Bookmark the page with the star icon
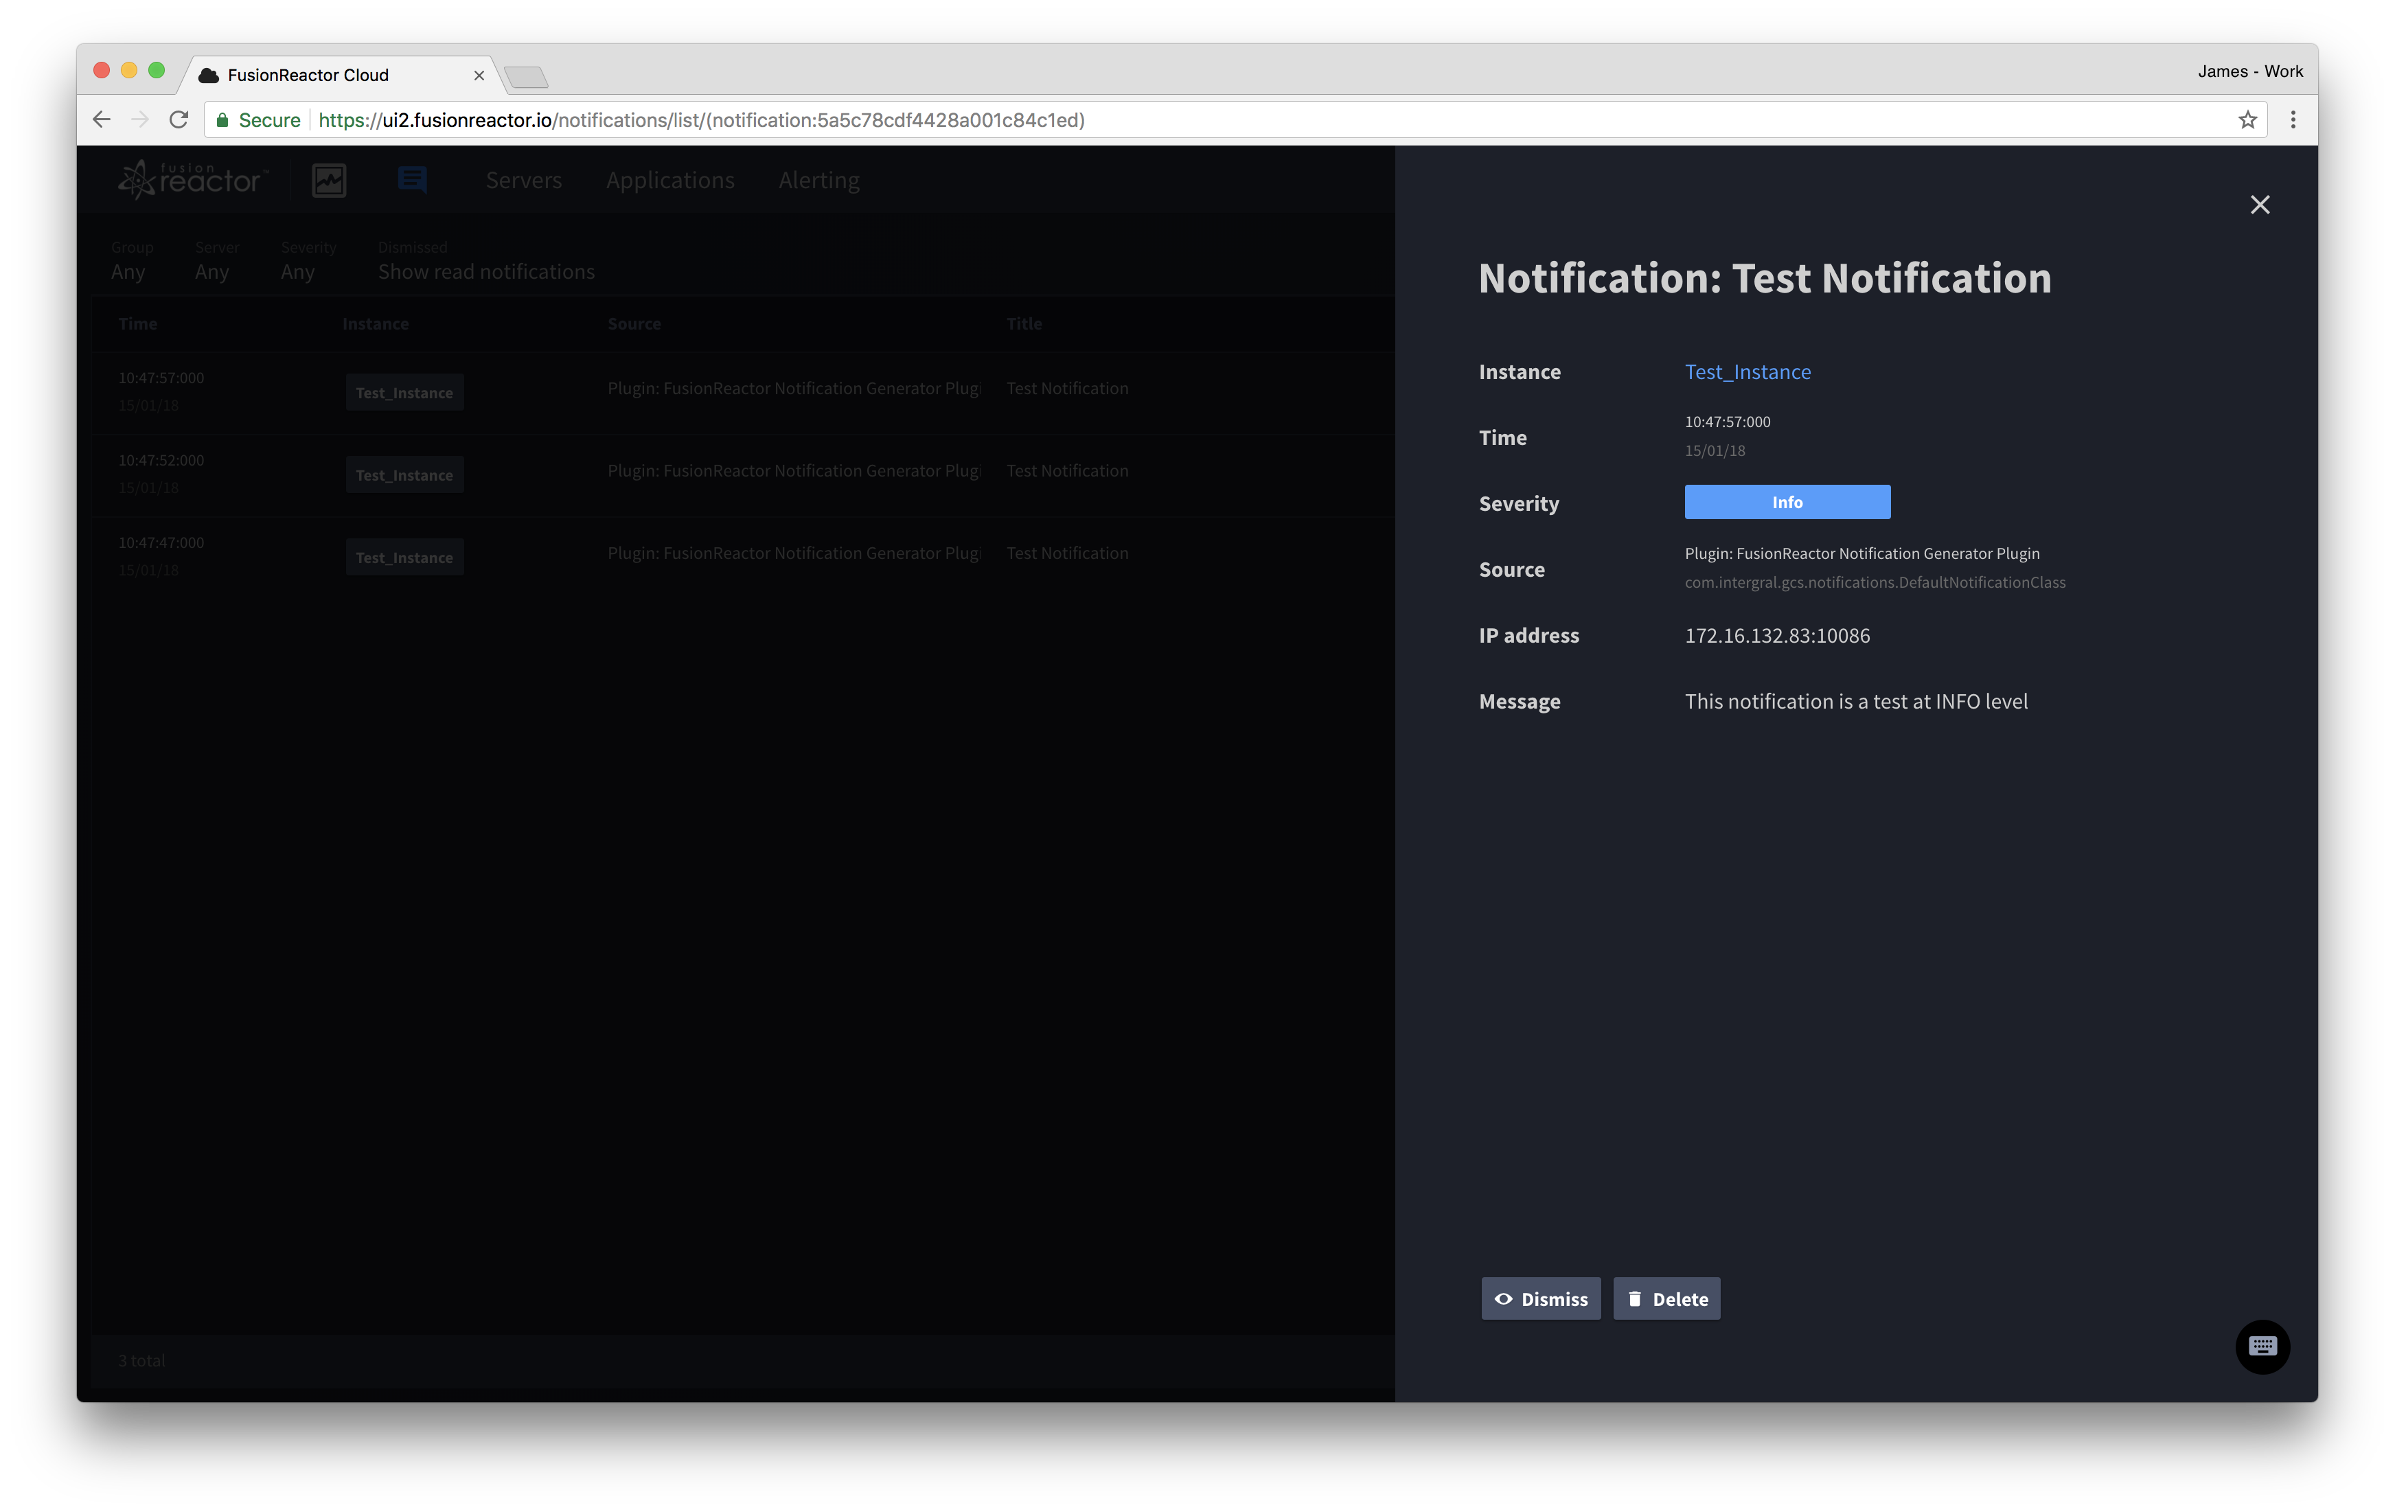This screenshot has height=1512, width=2395. tap(2248, 120)
